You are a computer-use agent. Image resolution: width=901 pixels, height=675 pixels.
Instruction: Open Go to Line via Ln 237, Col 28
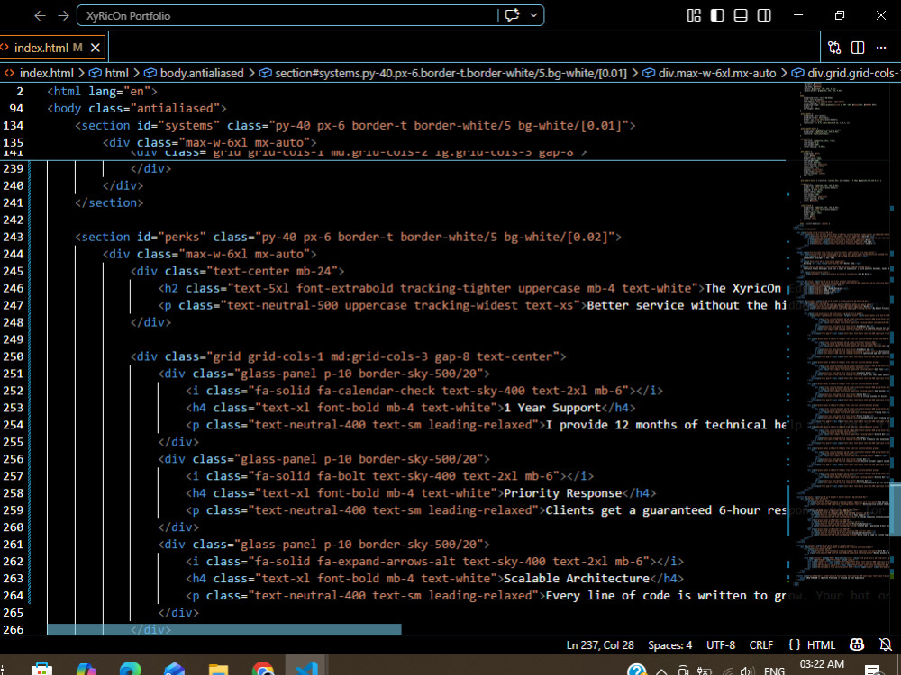(x=600, y=644)
